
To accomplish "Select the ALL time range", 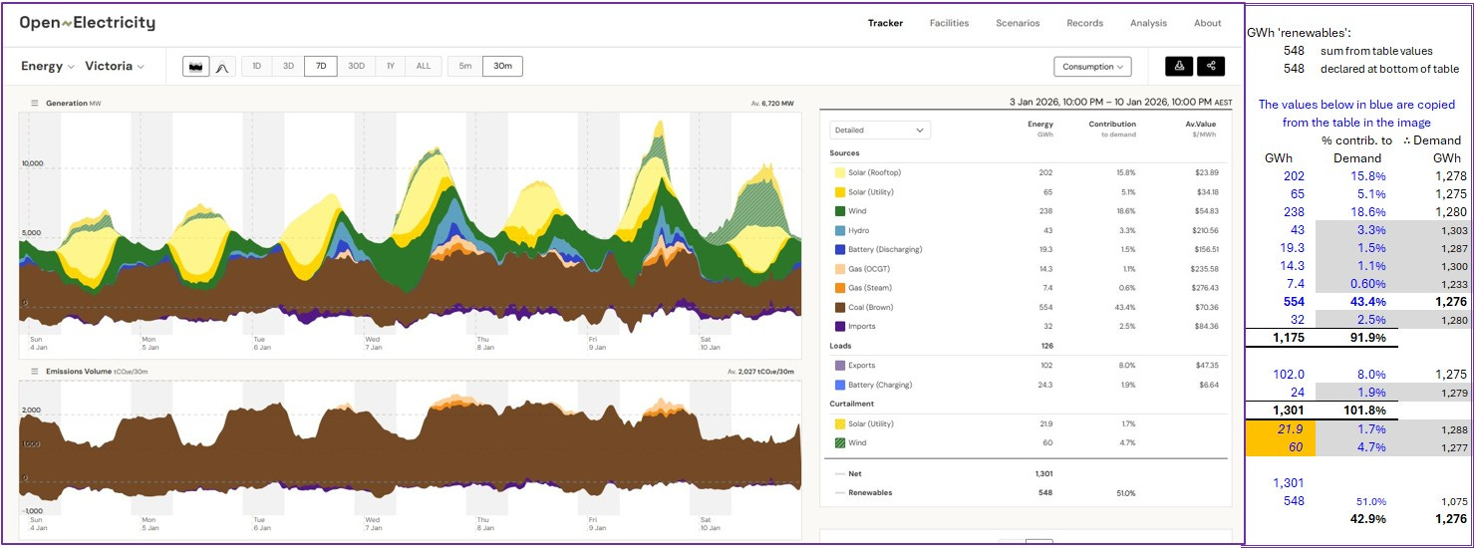I will 424,67.
